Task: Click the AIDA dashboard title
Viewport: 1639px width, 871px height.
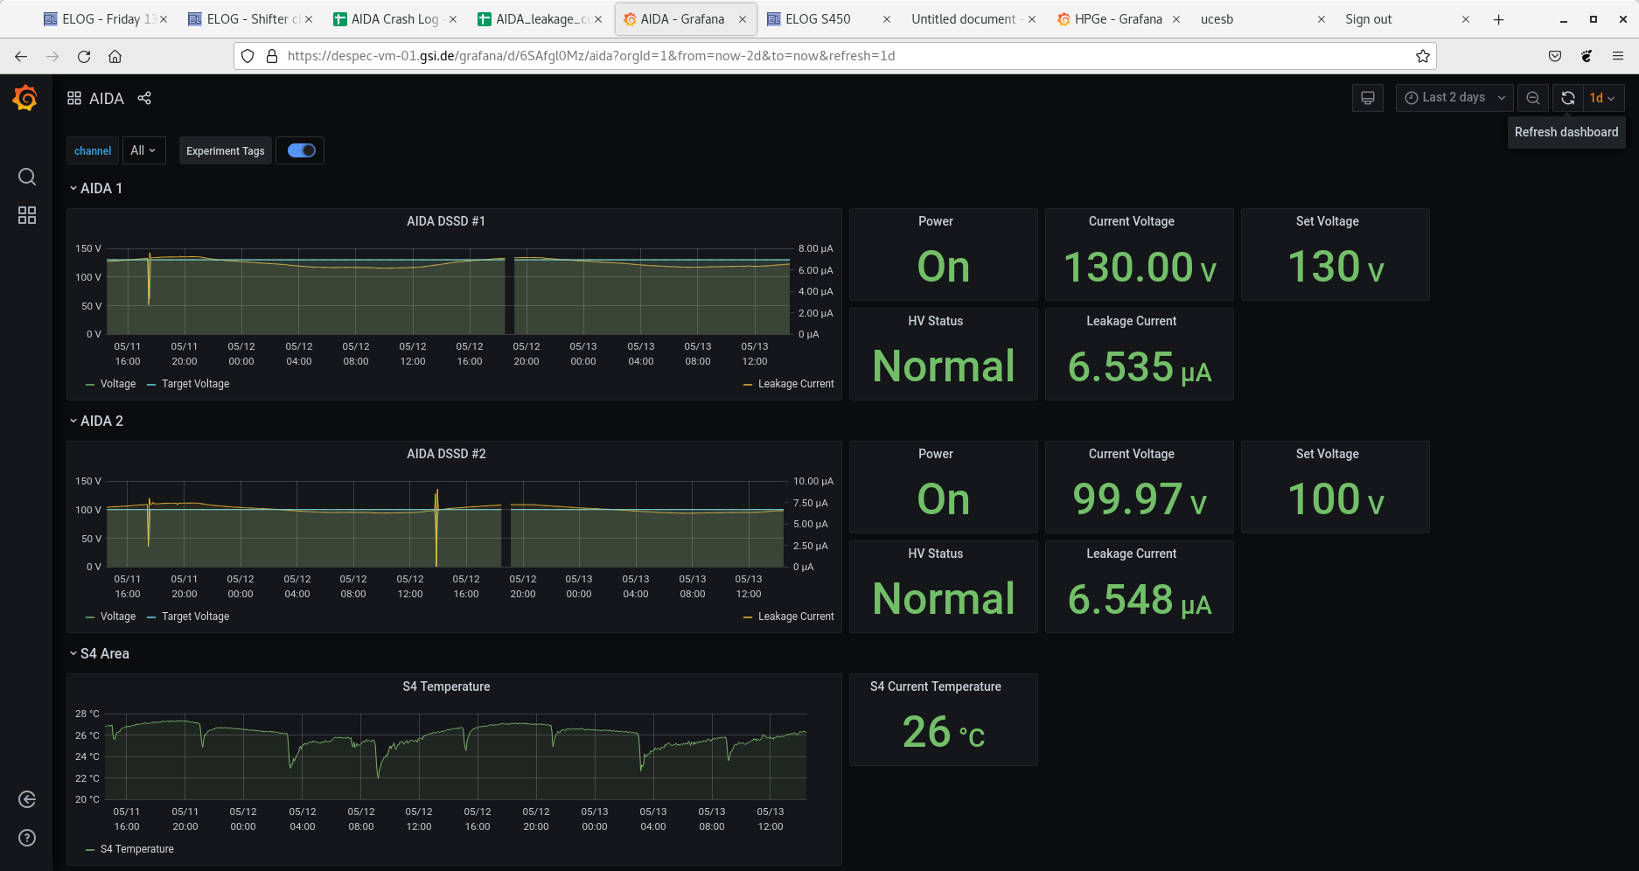Action: (x=107, y=99)
